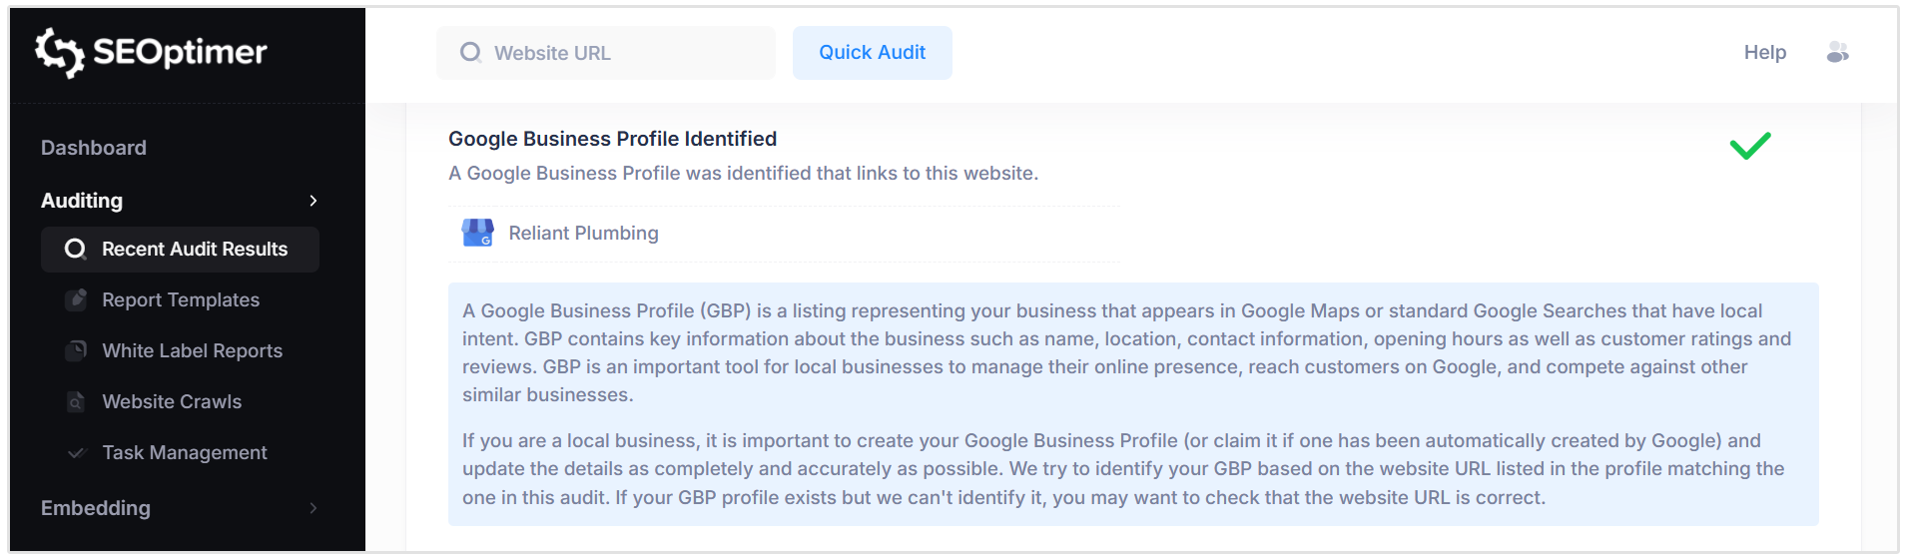Click the White Label Reports sidebar icon
This screenshot has height=559, width=1907.
tap(76, 350)
